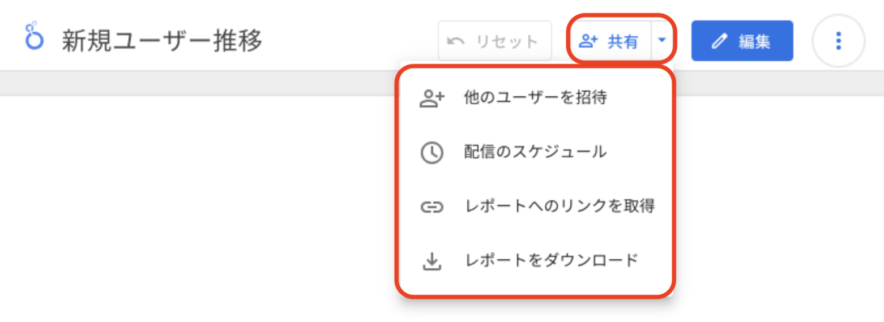Click the undo arrow icon in リセット

click(x=456, y=41)
